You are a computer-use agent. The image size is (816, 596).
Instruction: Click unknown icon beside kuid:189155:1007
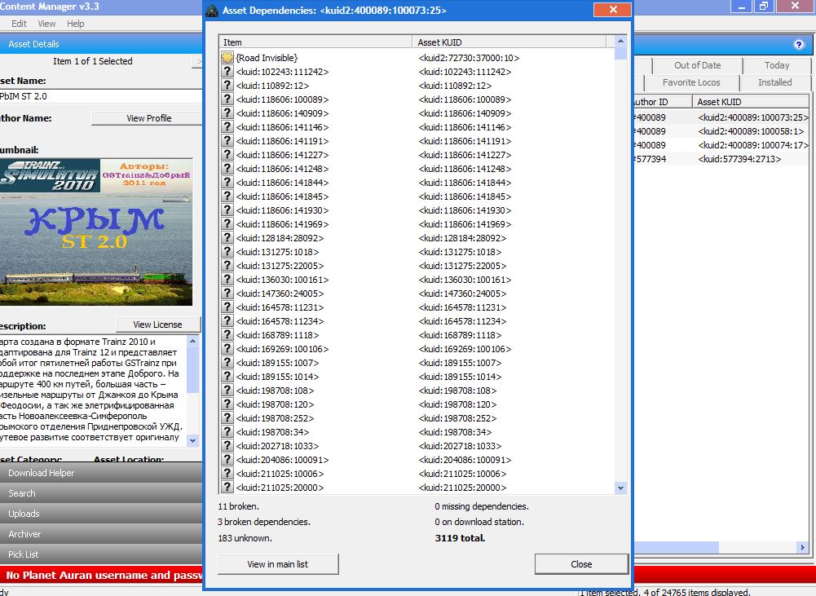coord(227,363)
